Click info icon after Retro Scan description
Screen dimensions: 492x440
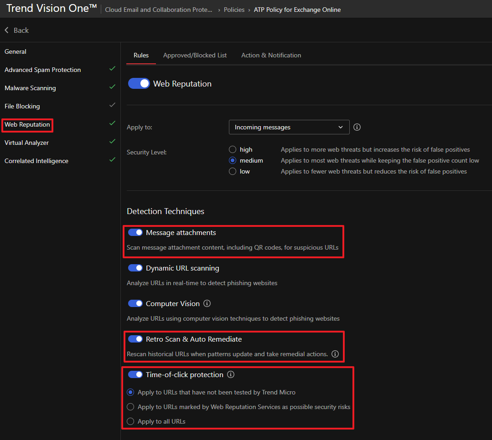335,354
